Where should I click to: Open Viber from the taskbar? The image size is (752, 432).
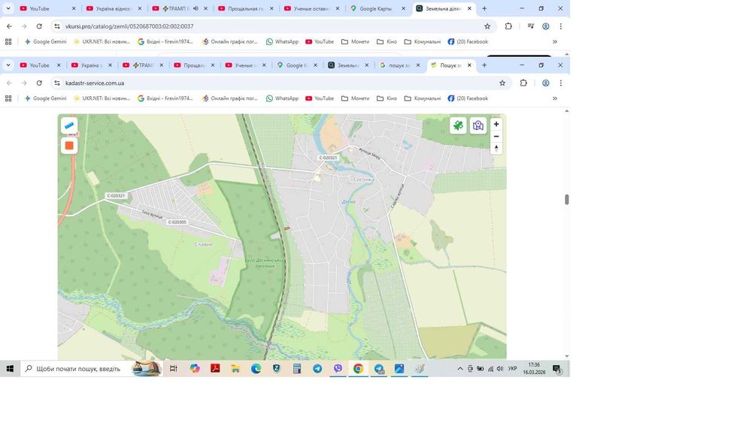(338, 368)
